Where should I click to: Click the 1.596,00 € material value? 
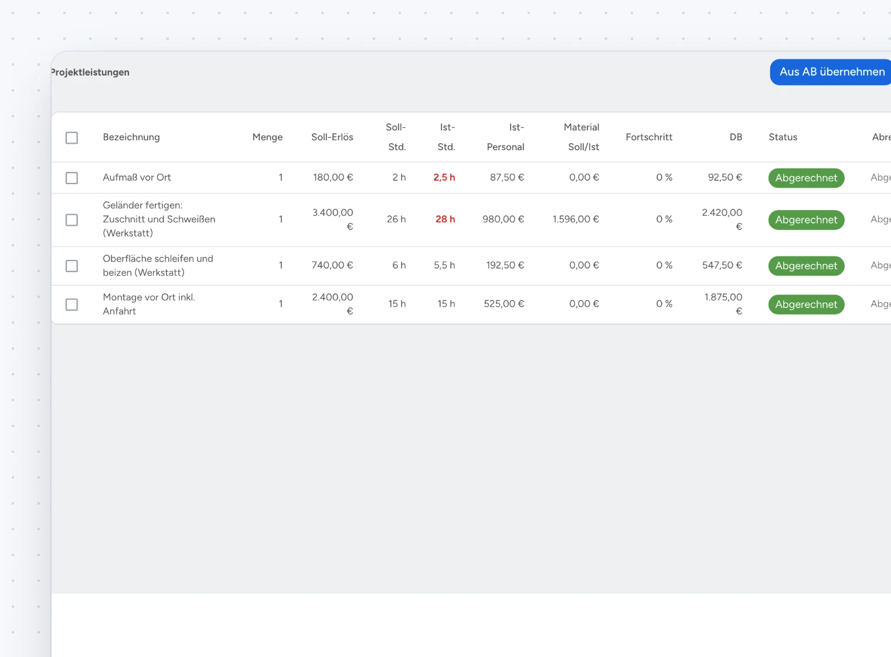tap(576, 219)
